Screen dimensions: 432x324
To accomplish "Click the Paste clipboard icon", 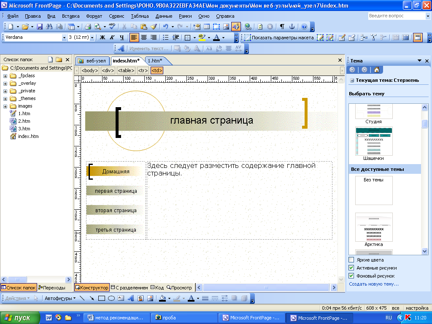I will tap(143, 27).
